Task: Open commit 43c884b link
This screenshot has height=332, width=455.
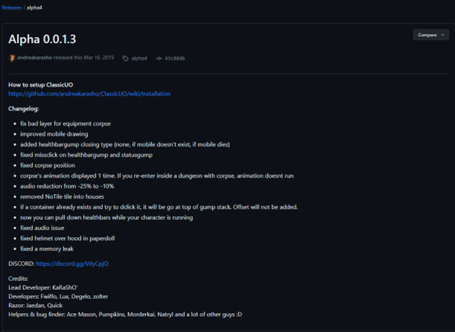Action: 174,59
